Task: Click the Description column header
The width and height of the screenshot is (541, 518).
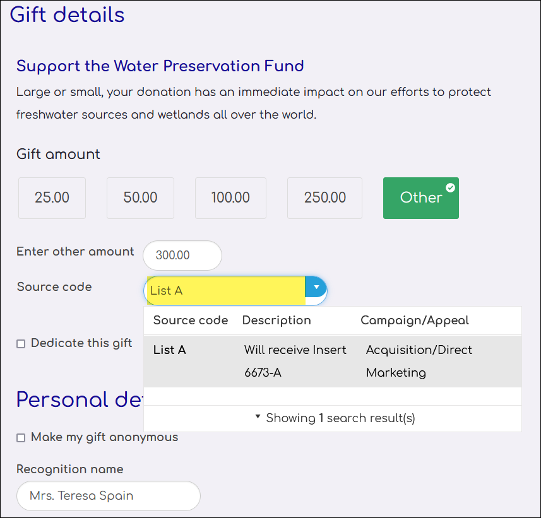Action: coord(276,320)
